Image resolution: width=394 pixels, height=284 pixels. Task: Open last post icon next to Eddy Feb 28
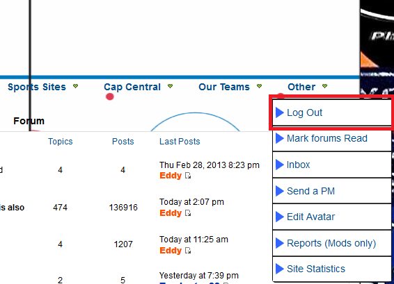coord(188,176)
